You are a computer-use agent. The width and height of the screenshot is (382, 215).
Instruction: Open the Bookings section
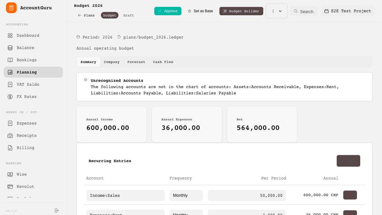(x=27, y=60)
